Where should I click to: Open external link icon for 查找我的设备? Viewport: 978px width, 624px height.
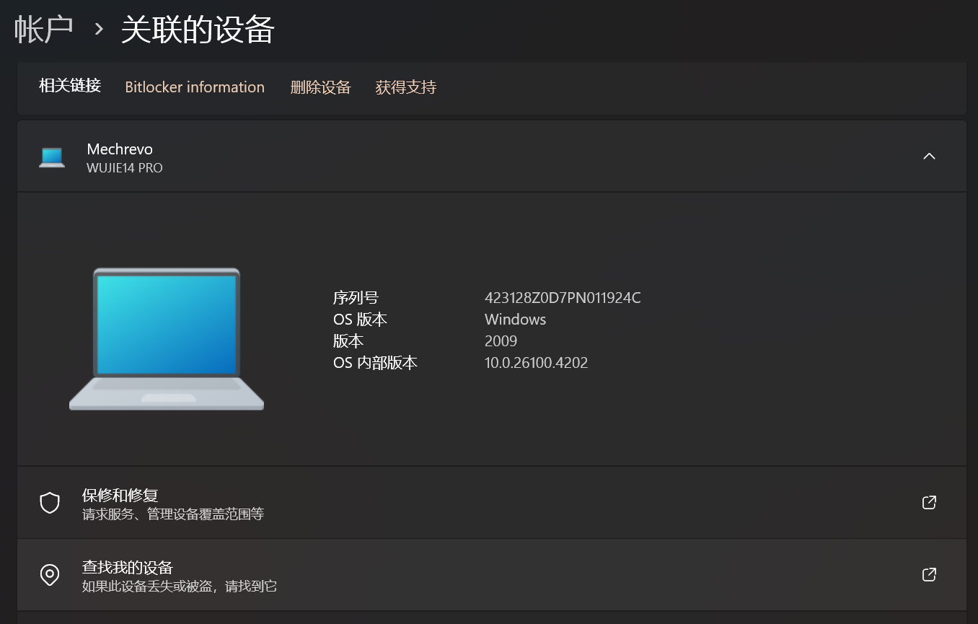pyautogui.click(x=929, y=575)
